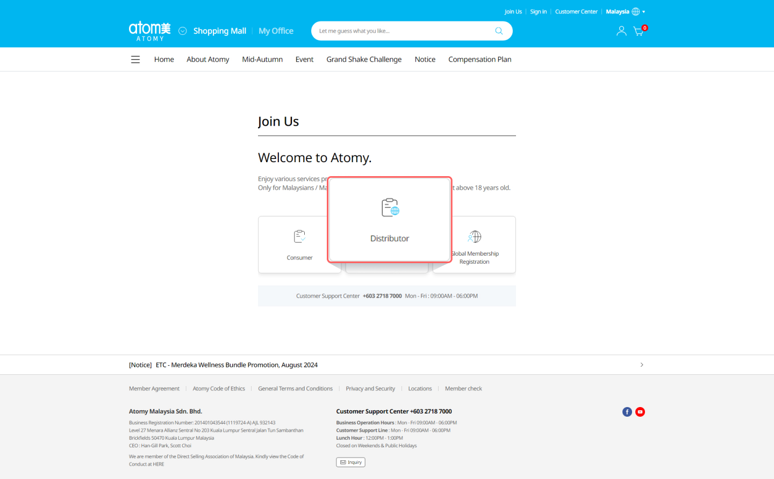Image resolution: width=774 pixels, height=479 pixels.
Task: Open the user account icon
Action: point(621,31)
